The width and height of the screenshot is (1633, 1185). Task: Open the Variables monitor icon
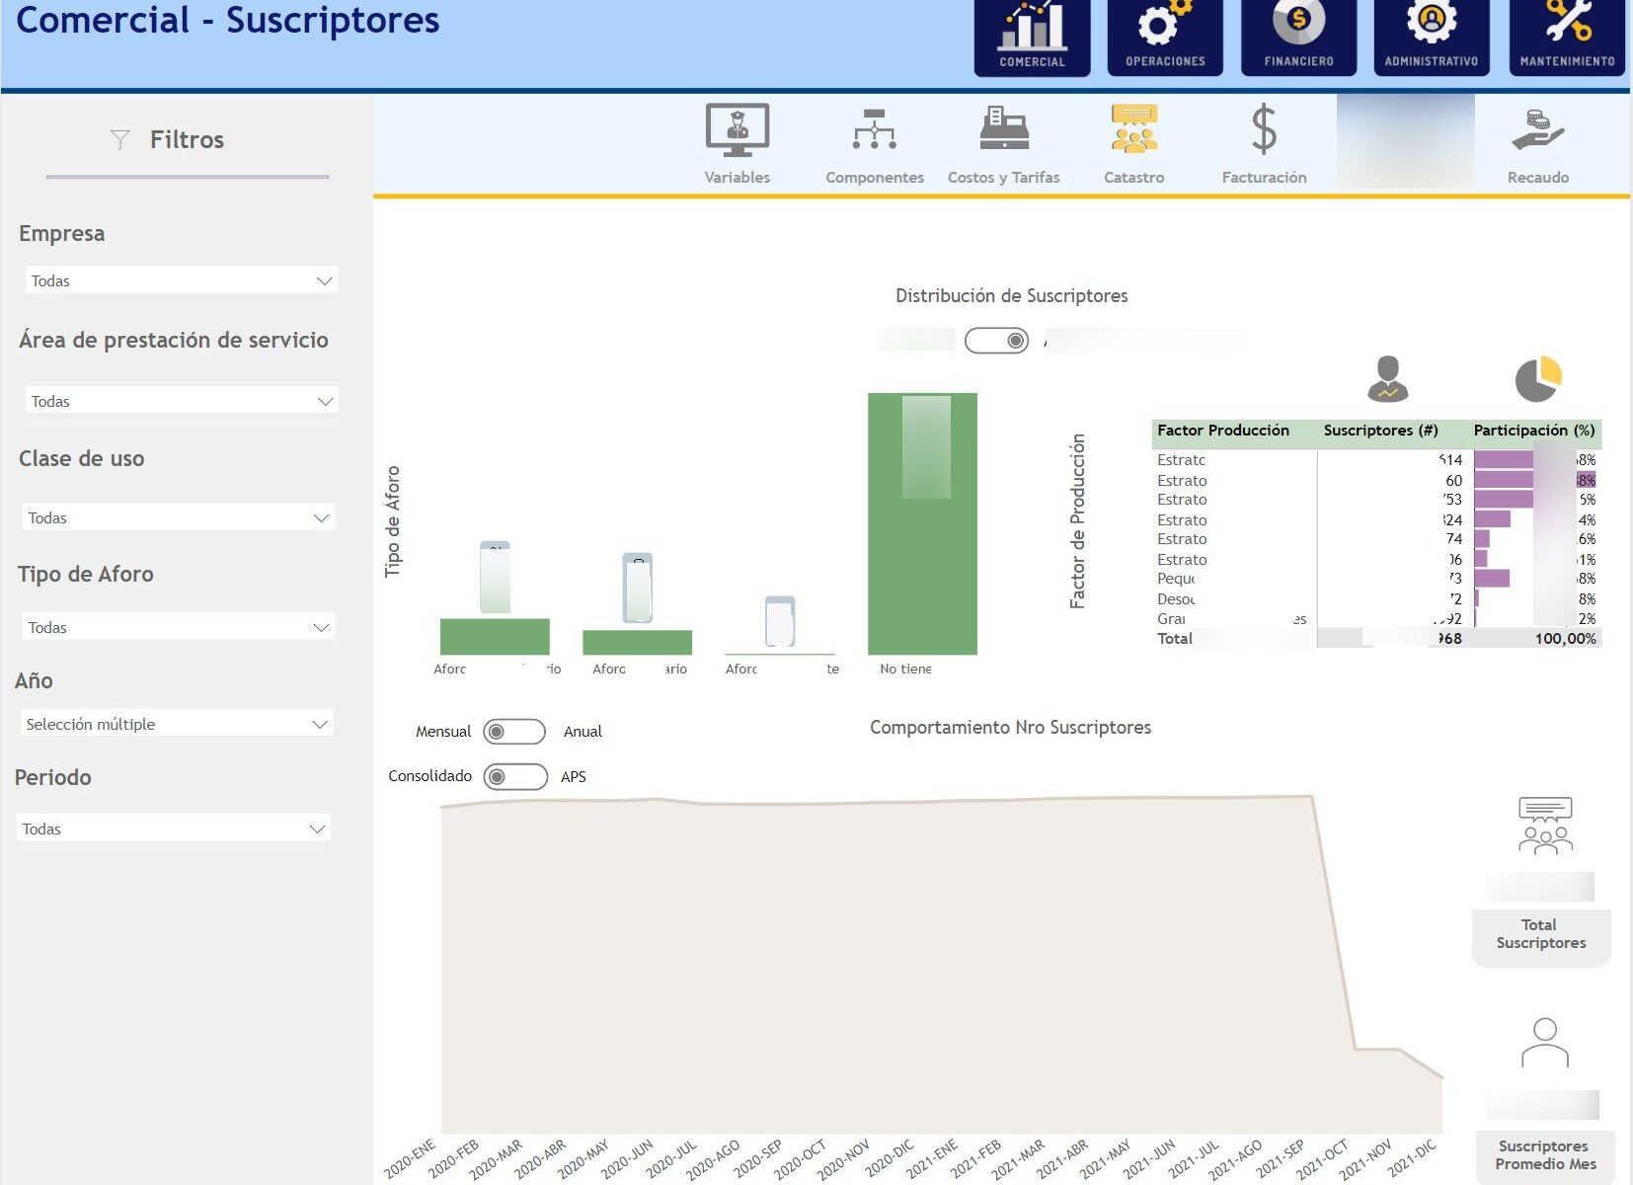737,131
